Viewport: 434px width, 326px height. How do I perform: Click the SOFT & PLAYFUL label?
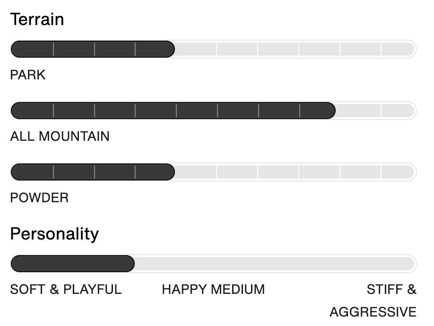[66, 290]
